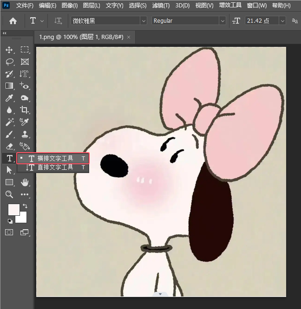Open the 文件(F) menu
This screenshot has height=309, width=301.
(x=25, y=5)
